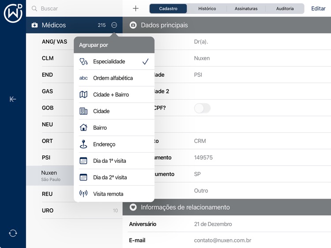The height and width of the screenshot is (248, 331).
Task: Group by Dia da 1ª visita
Action: click(114, 161)
